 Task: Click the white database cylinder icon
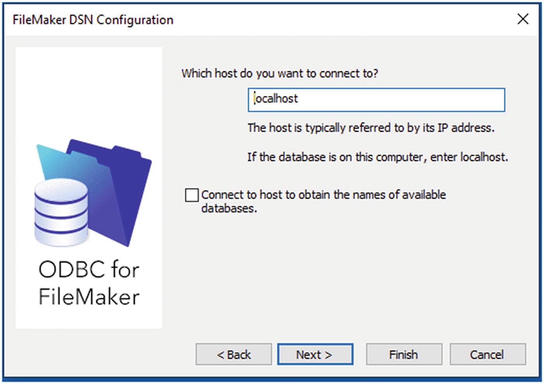pos(61,212)
